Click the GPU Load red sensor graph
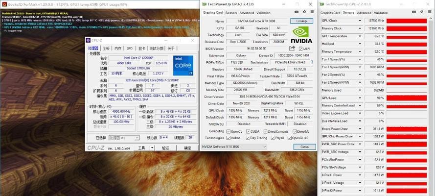This screenshot has width=435, height=196. [x=407, y=98]
